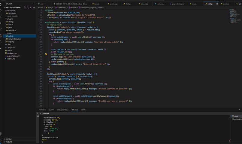Click the auth.js breadcrumb segment
The width and height of the screenshot is (242, 144).
point(49,7)
